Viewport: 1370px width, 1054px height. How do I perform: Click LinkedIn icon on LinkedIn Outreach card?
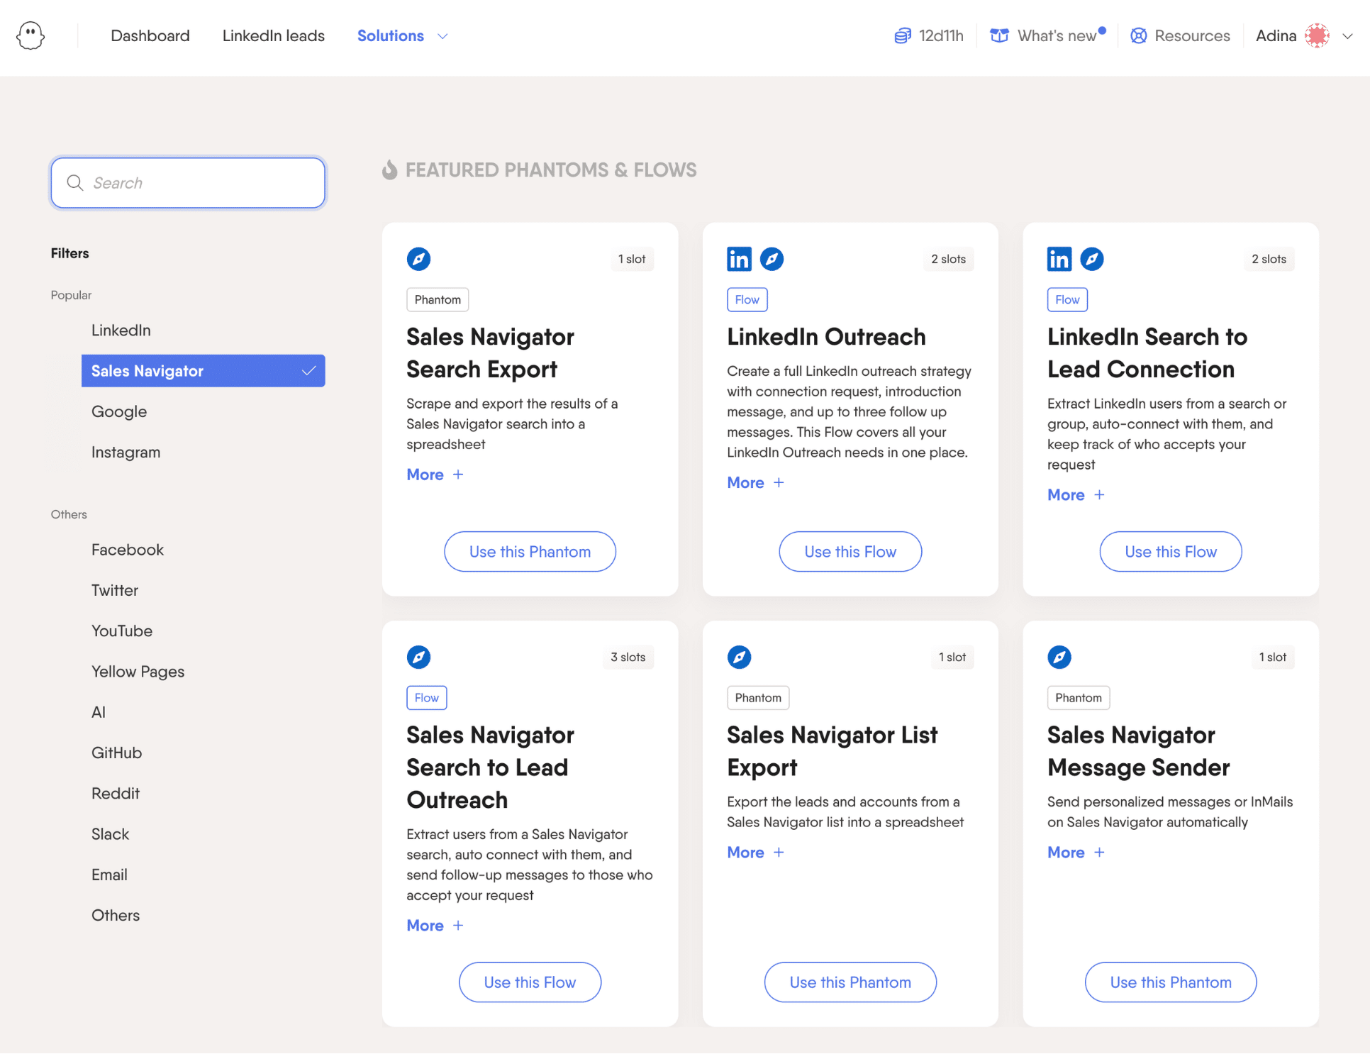739,259
